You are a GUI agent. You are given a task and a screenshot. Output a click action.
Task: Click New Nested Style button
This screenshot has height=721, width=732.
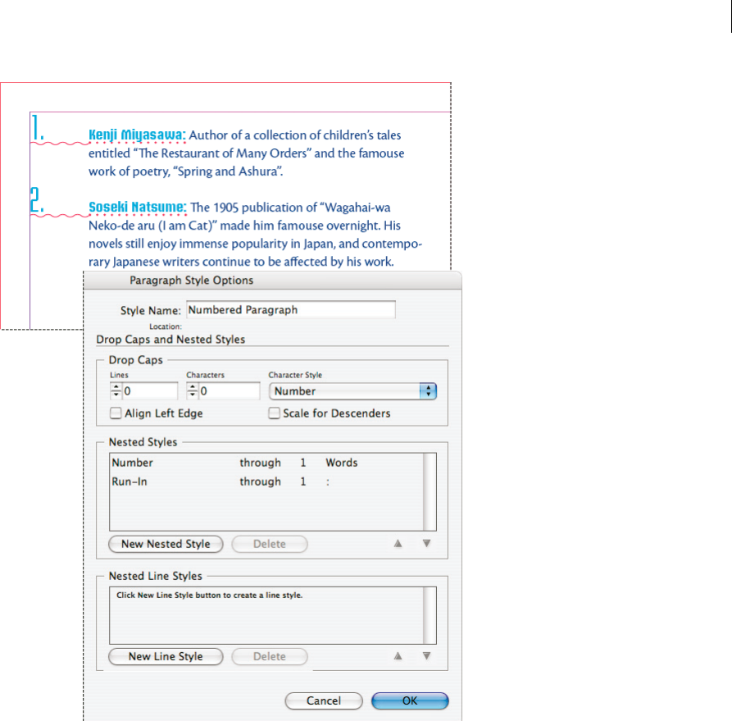click(166, 544)
